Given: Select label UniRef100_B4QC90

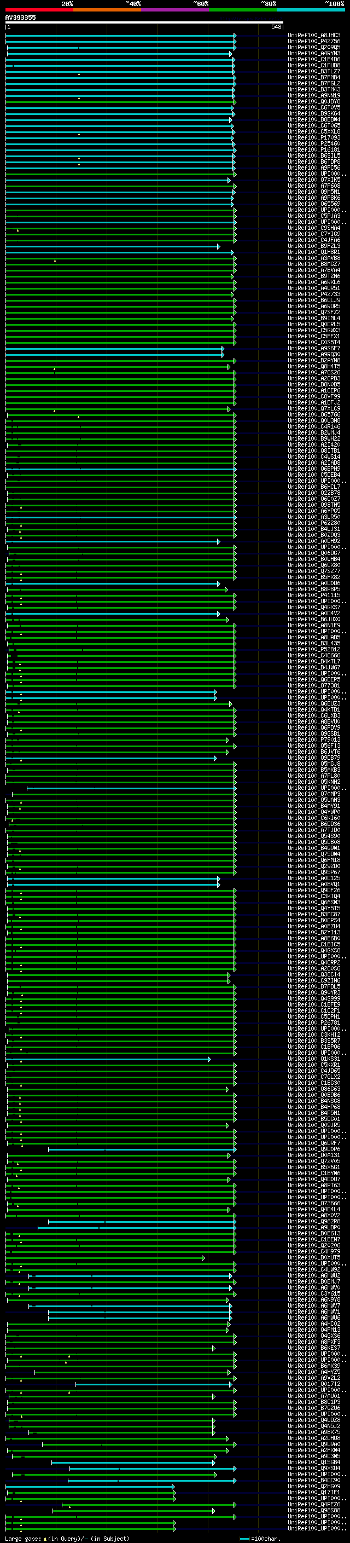Looking at the screenshot, I should [314, 1480].
